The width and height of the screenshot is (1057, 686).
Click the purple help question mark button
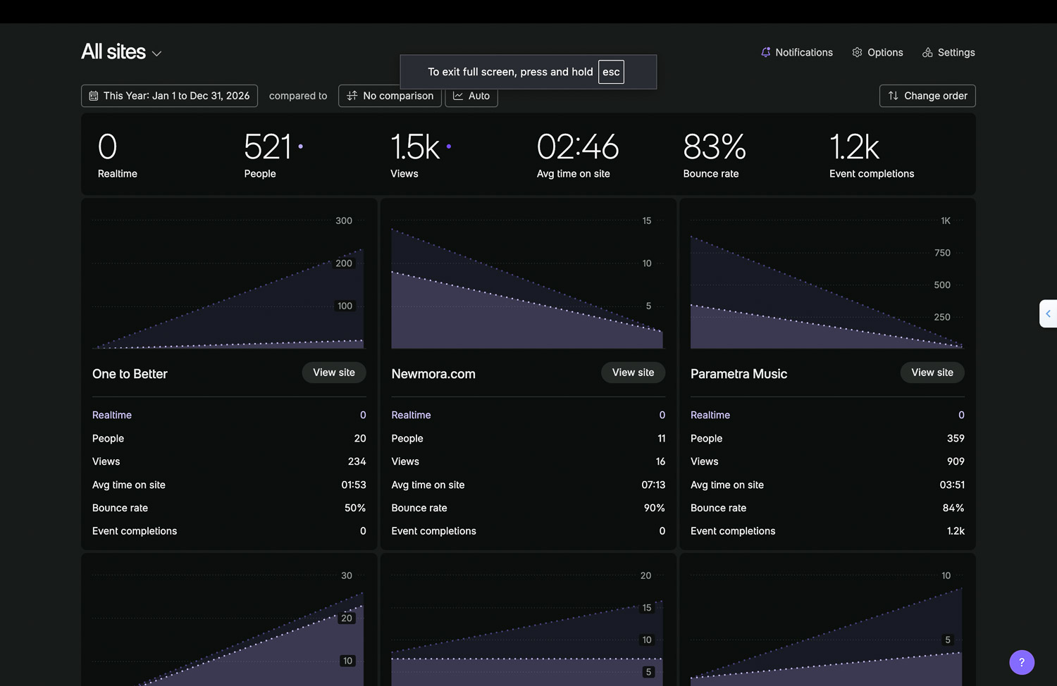click(1021, 662)
